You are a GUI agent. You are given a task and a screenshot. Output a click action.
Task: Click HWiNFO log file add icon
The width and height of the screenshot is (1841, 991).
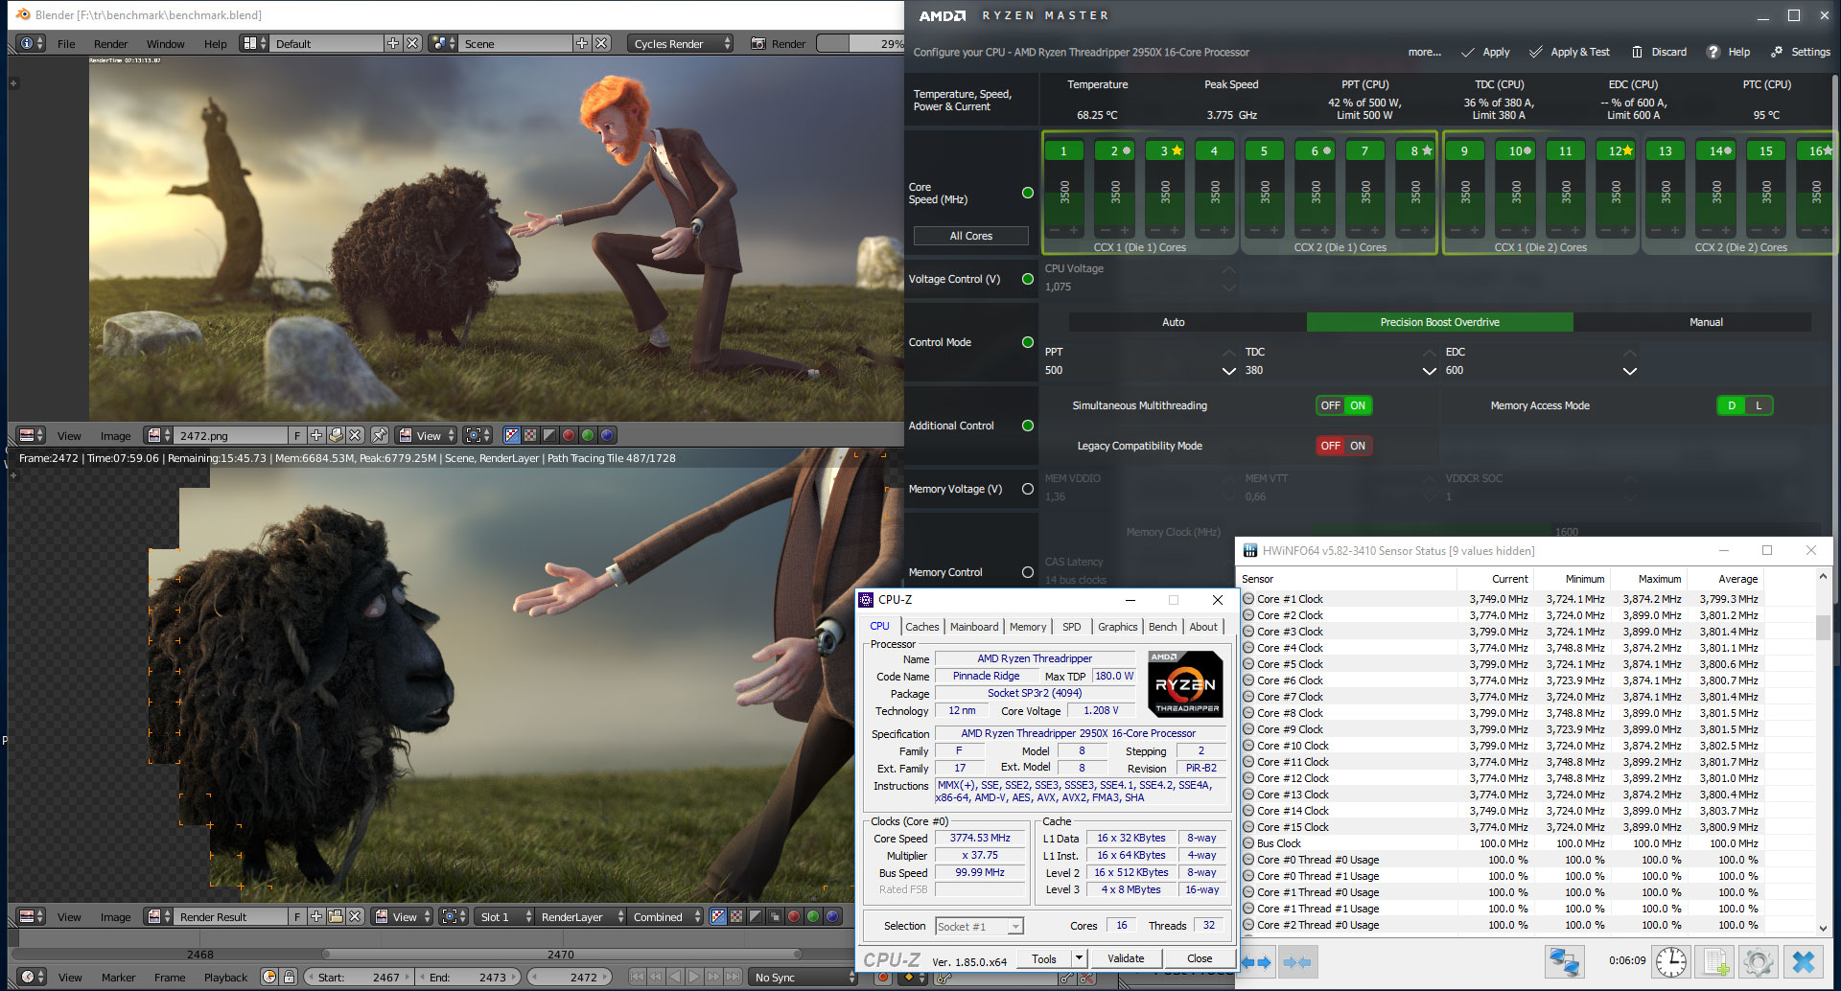pyautogui.click(x=1715, y=961)
